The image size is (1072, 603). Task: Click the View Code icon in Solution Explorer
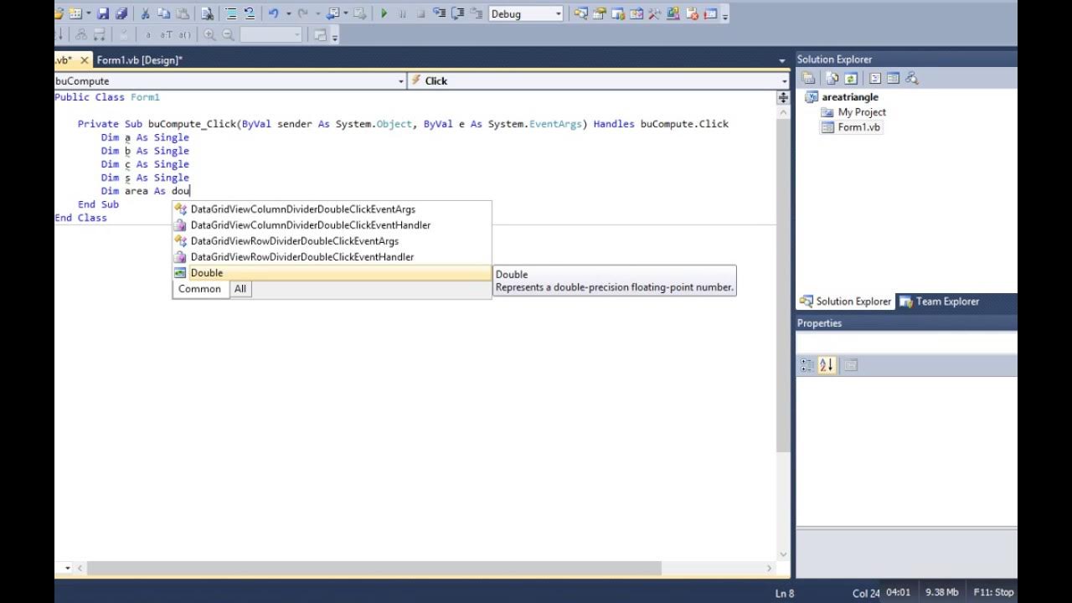coord(874,78)
